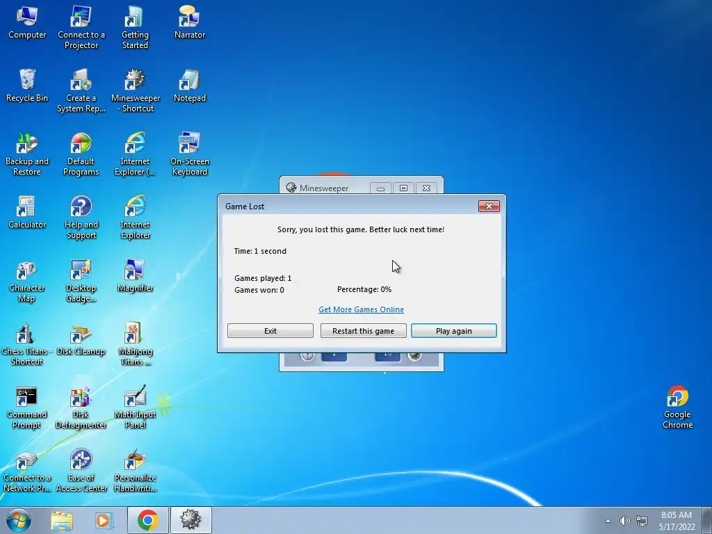
Task: Select the Disk Defragmenter icon
Action: pyautogui.click(x=81, y=407)
